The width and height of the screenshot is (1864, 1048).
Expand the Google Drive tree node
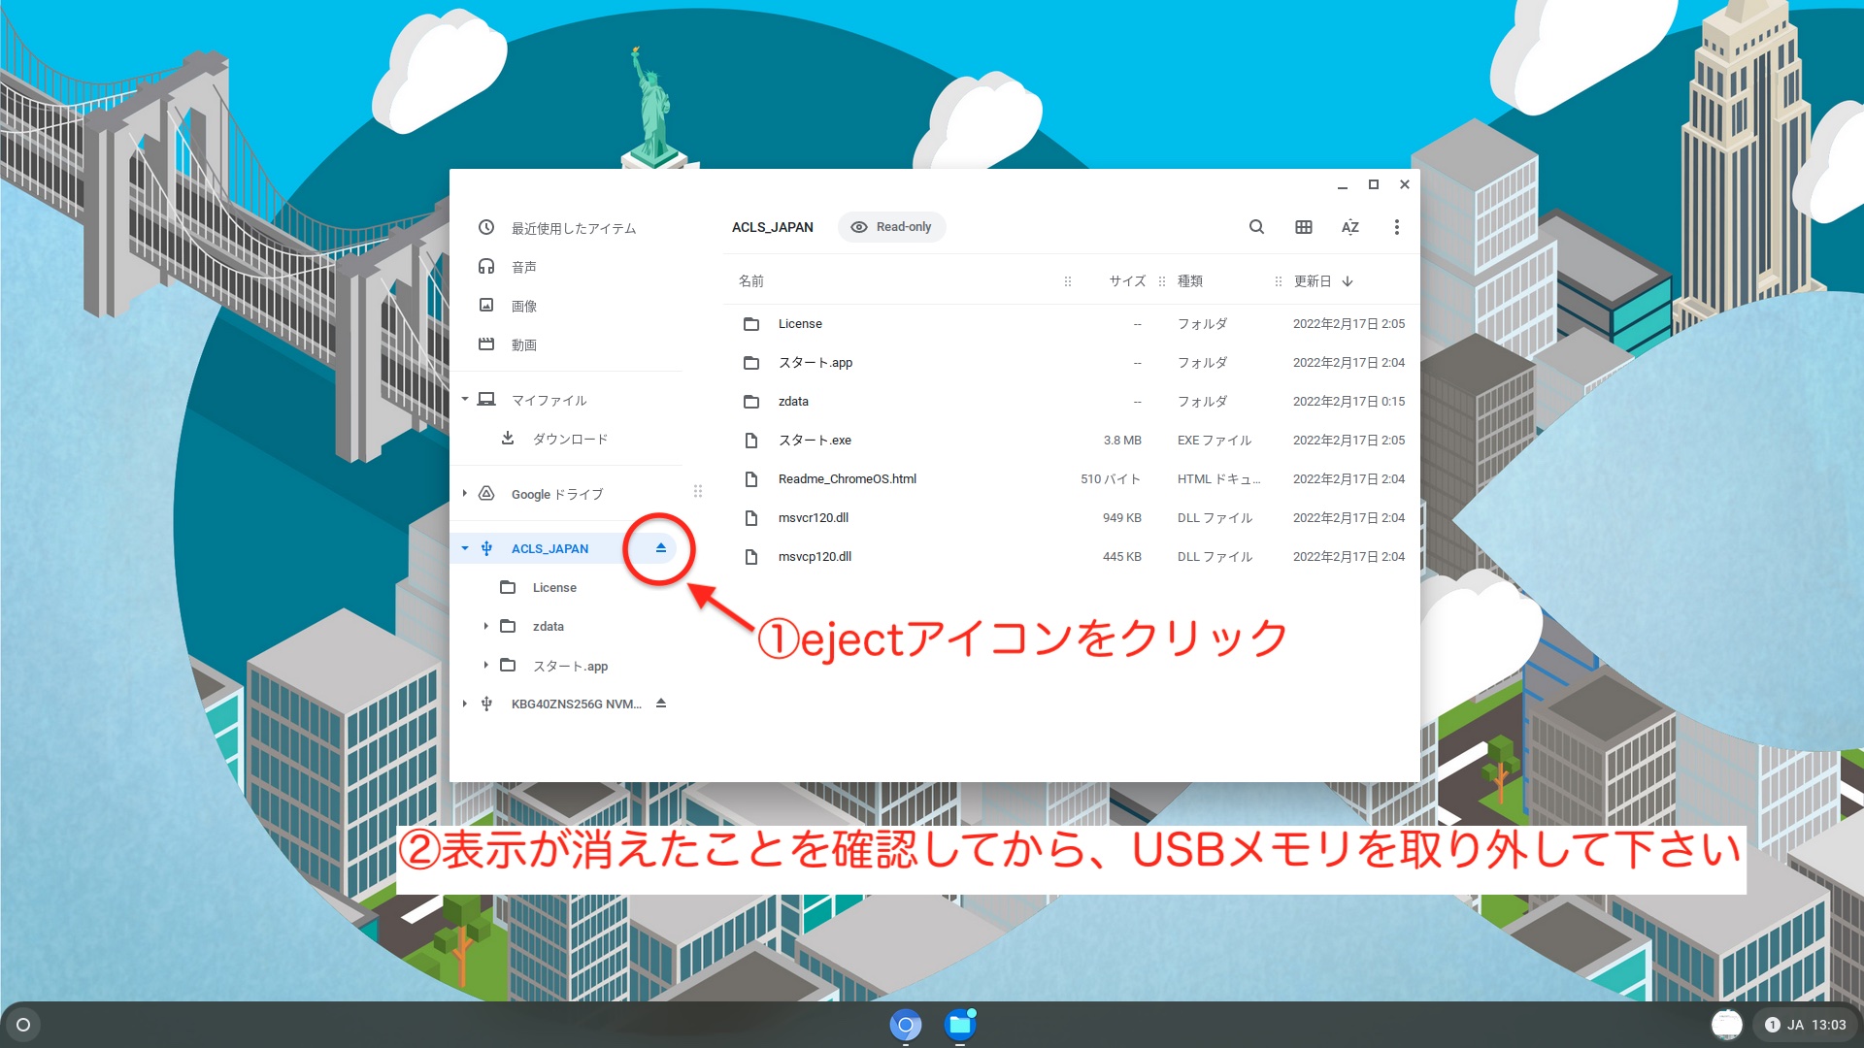[465, 494]
